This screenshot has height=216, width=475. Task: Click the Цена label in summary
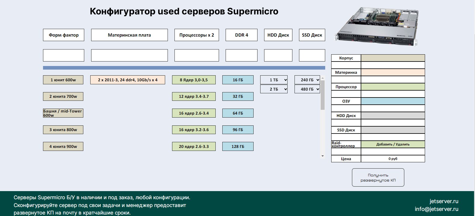click(x=346, y=159)
